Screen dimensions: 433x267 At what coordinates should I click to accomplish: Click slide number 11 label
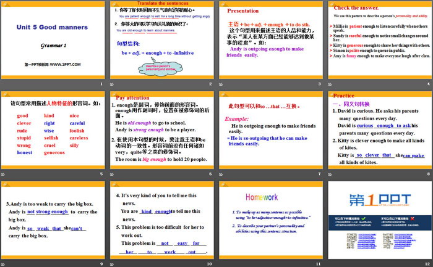(x=319, y=264)
